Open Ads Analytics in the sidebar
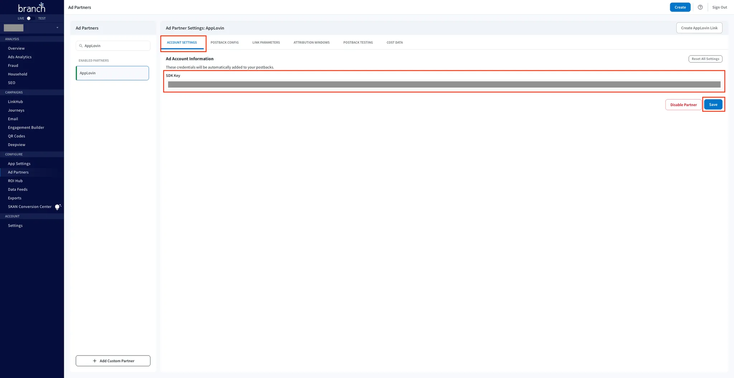This screenshot has width=734, height=378. [20, 57]
